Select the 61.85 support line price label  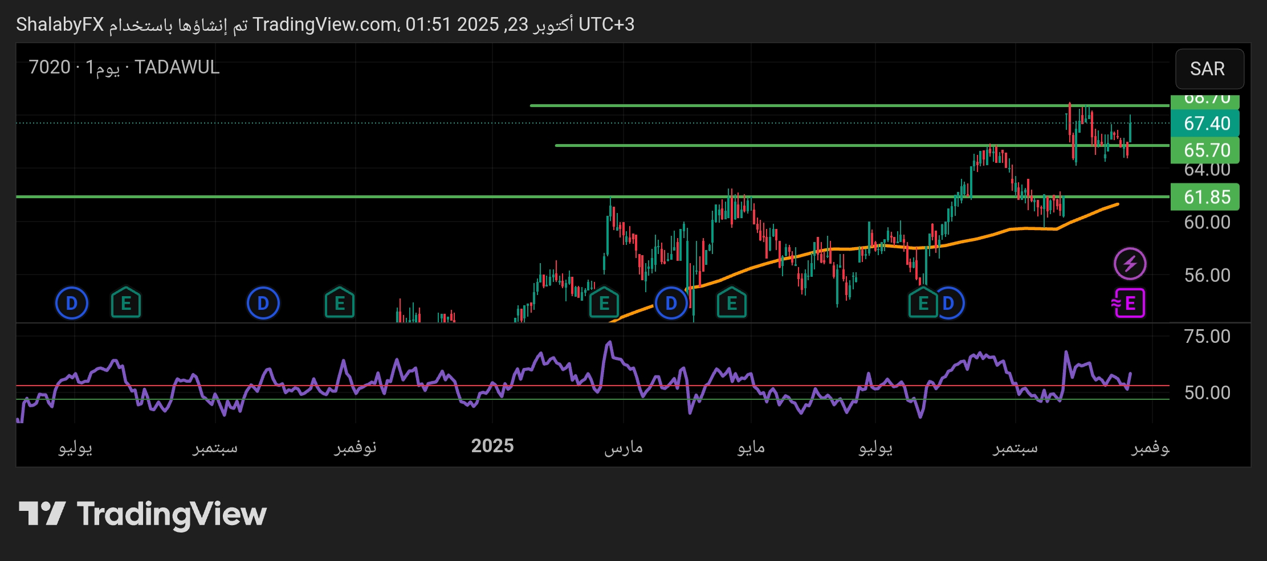[x=1206, y=197]
